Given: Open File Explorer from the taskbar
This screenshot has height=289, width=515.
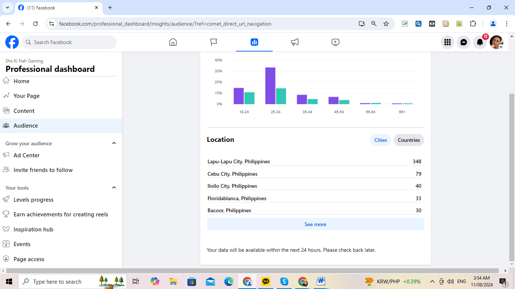Looking at the screenshot, I should (x=173, y=281).
